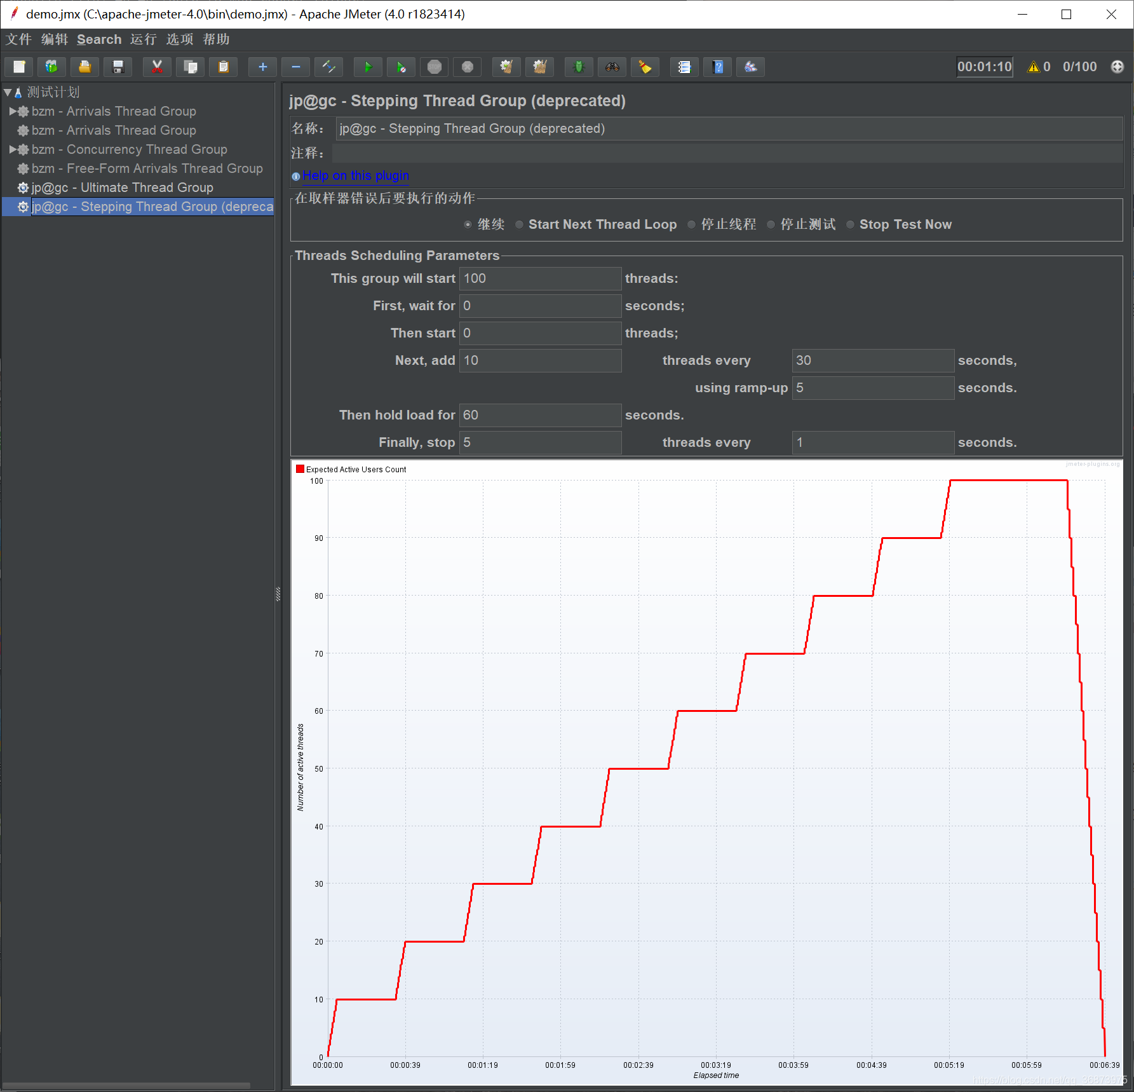The width and height of the screenshot is (1134, 1092).
Task: Edit the 'Next, add' threads field
Action: click(x=540, y=360)
